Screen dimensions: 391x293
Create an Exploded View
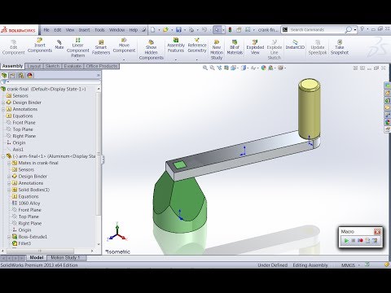click(255, 47)
